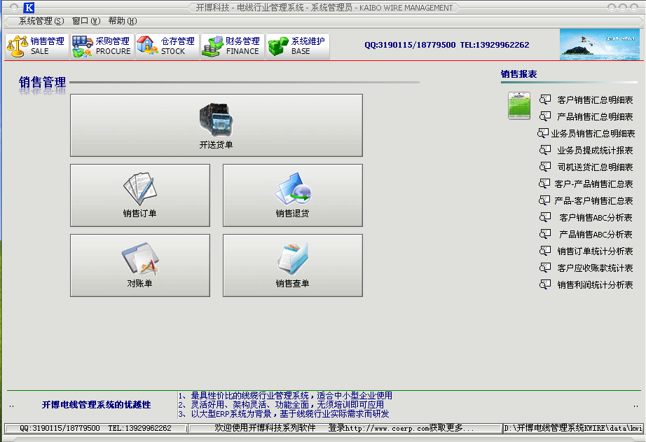This screenshot has height=442, width=646.
Task: Open the 采购管理 PROCURE module
Action: coord(102,46)
